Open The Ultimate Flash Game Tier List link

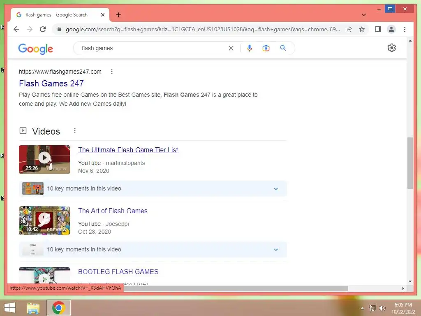click(128, 150)
